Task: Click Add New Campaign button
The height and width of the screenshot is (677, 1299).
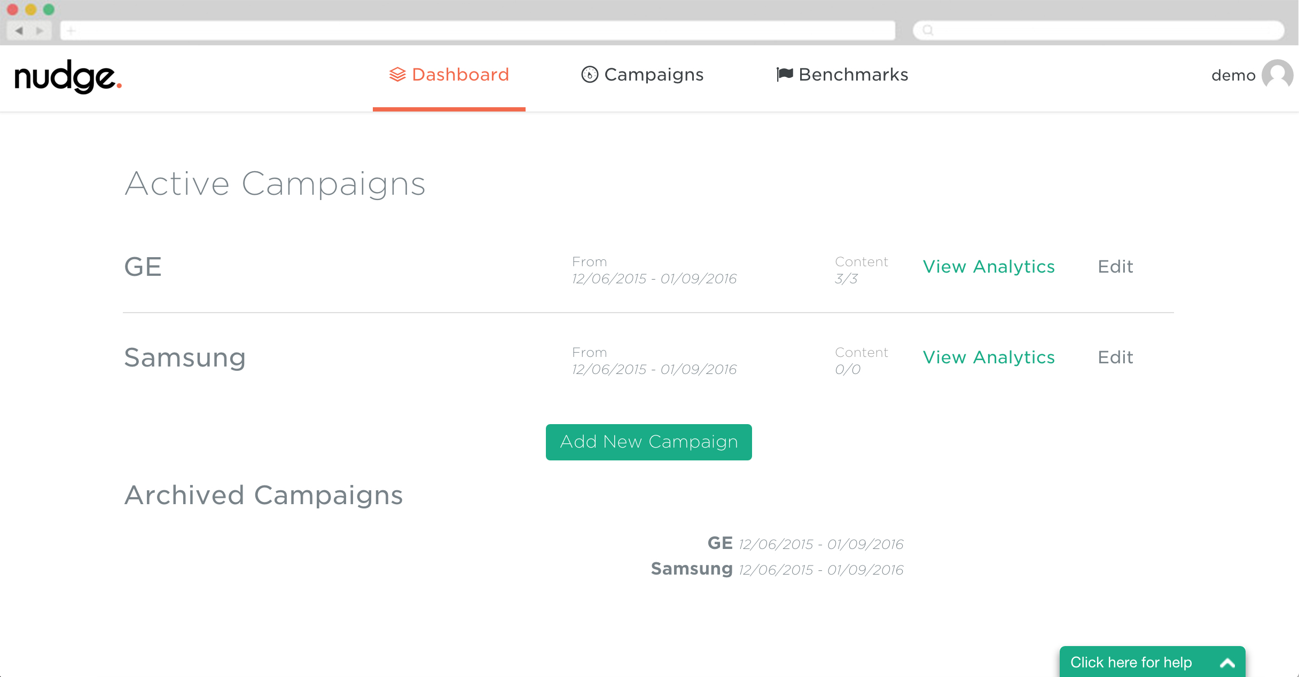Action: [x=648, y=442]
